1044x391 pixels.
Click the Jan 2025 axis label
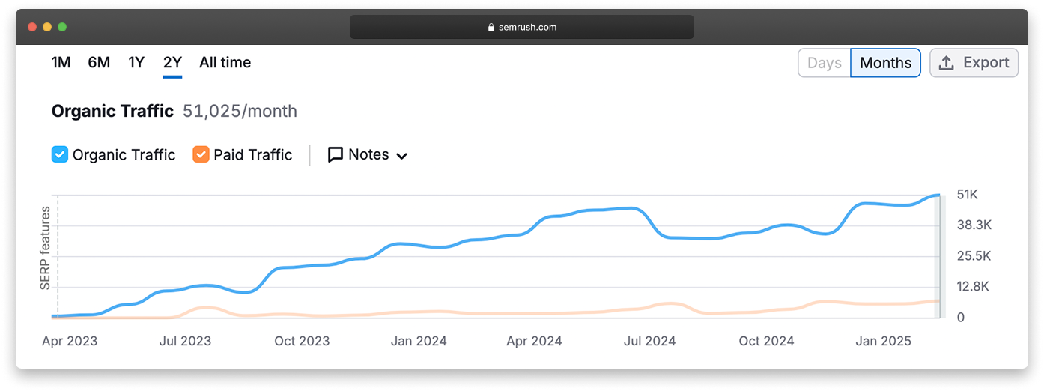pyautogui.click(x=883, y=341)
